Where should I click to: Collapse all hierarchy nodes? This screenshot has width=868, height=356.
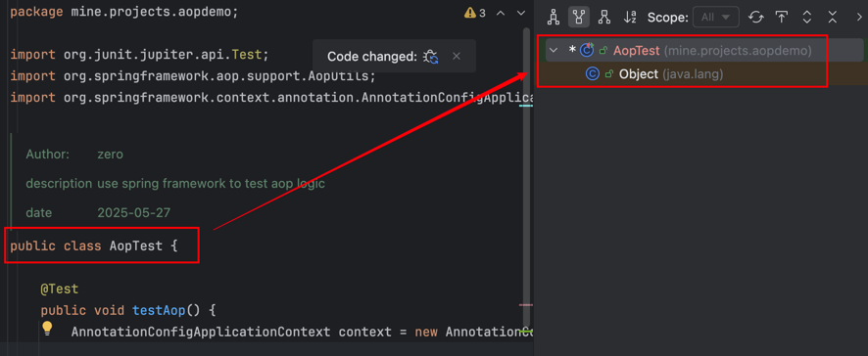point(833,18)
